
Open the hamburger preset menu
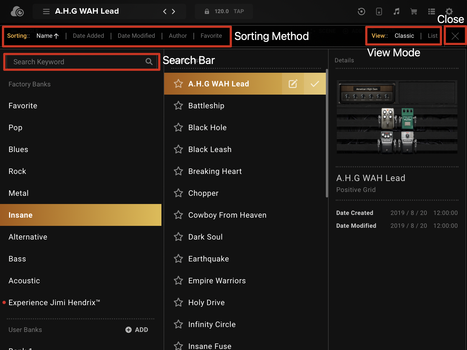pos(46,11)
